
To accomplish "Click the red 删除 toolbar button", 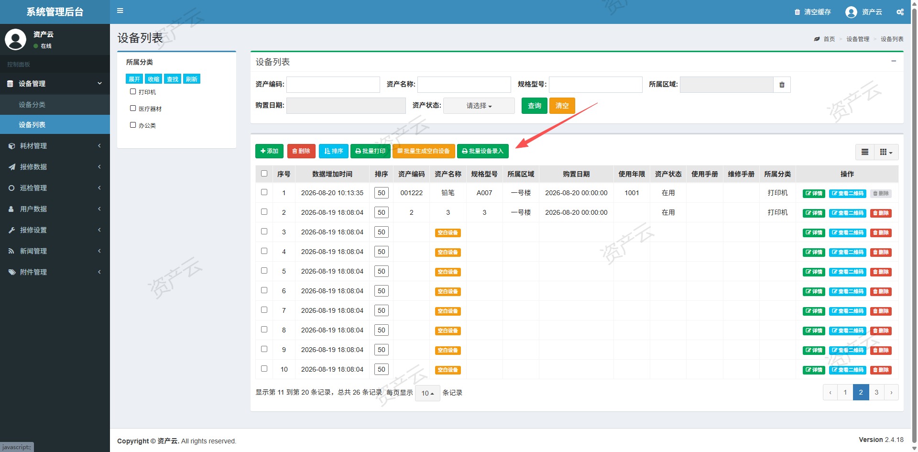I will [301, 151].
